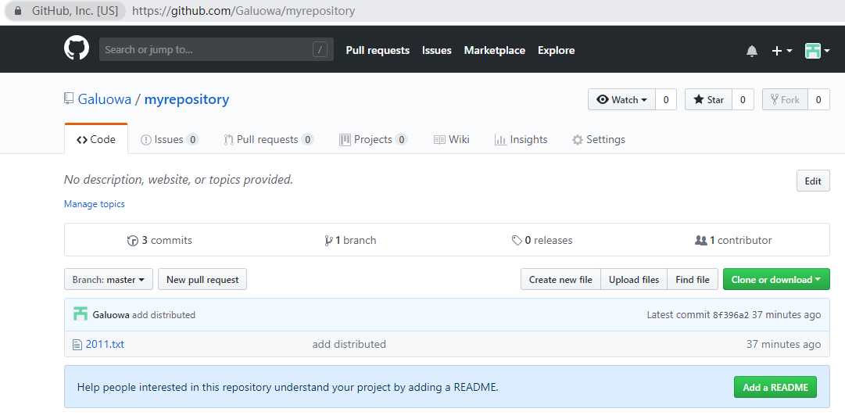Open the Watch dropdown

[622, 100]
